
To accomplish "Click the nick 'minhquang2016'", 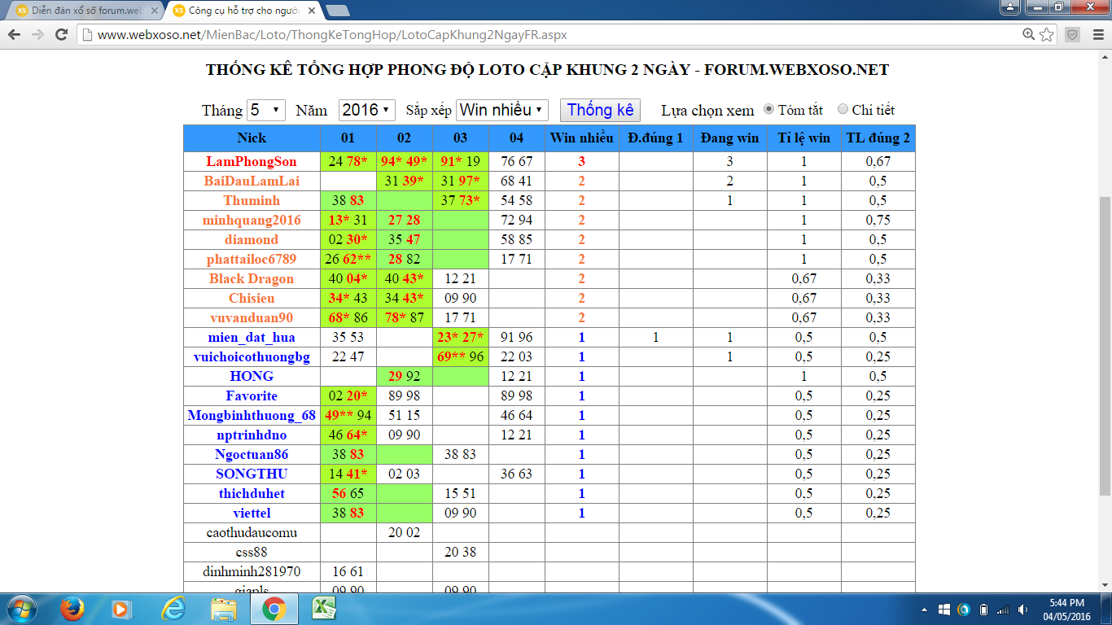I will point(252,220).
